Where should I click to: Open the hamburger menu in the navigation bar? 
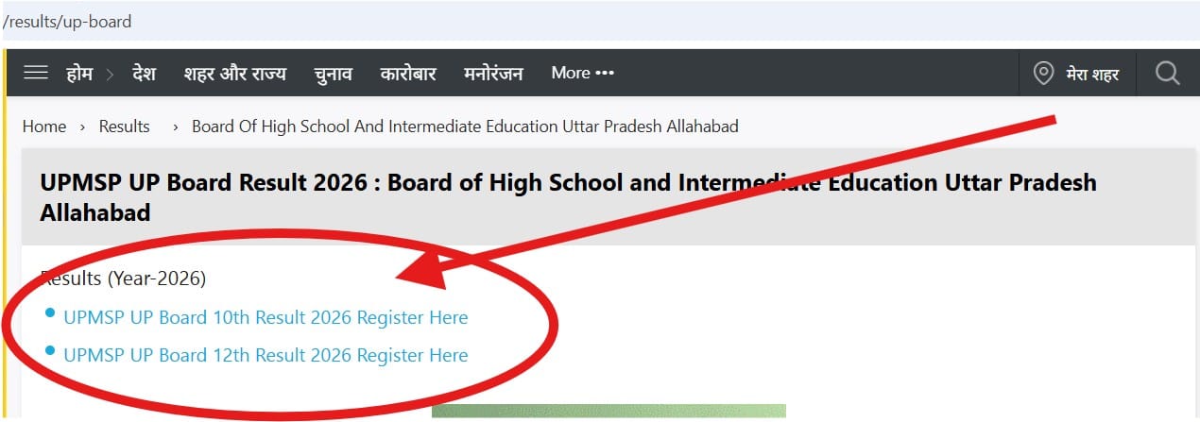pos(36,73)
